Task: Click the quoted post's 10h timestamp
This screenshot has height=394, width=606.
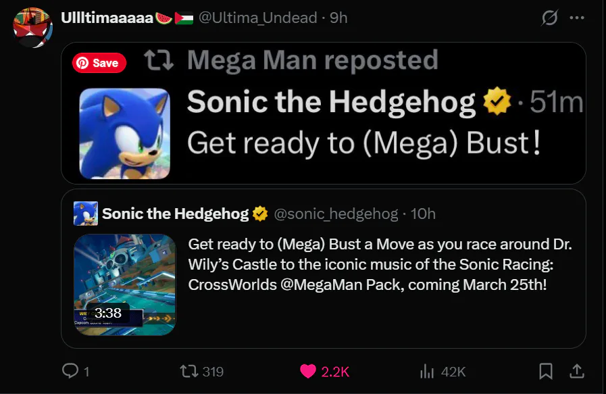Action: point(423,214)
